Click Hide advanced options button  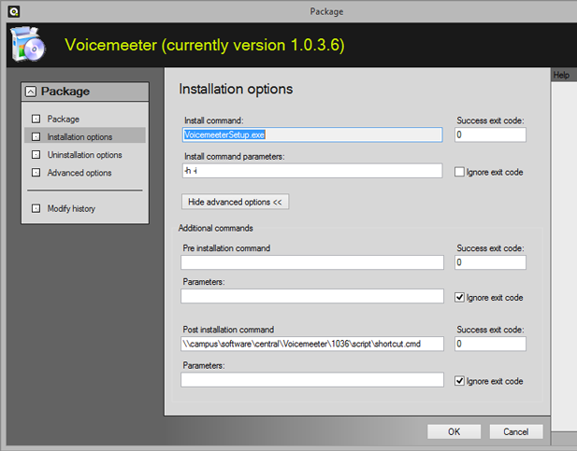[x=235, y=202]
